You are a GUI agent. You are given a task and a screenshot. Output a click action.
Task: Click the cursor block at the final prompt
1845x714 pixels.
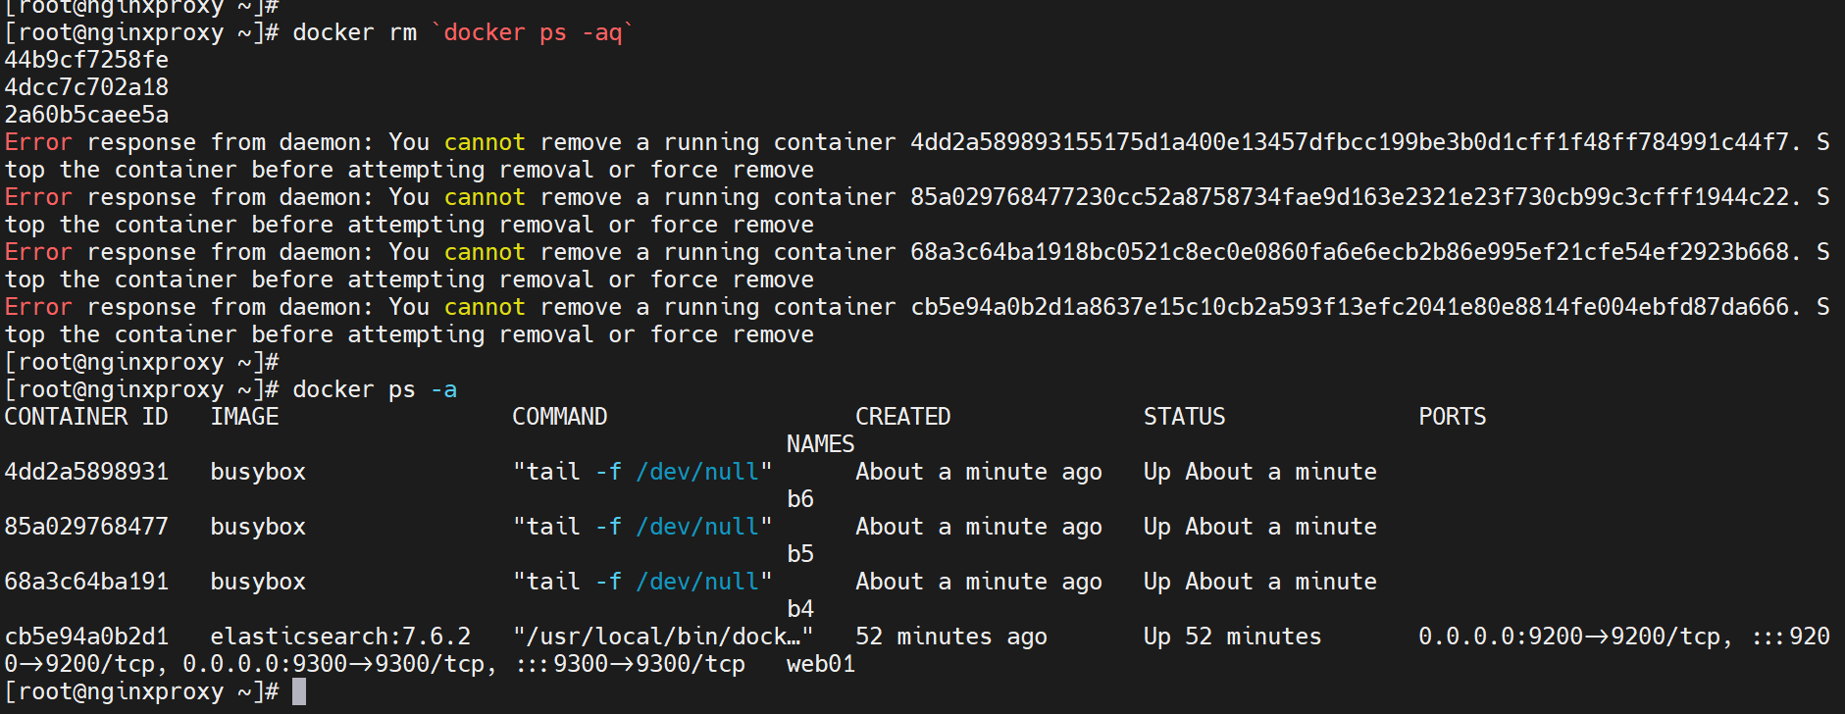299,691
